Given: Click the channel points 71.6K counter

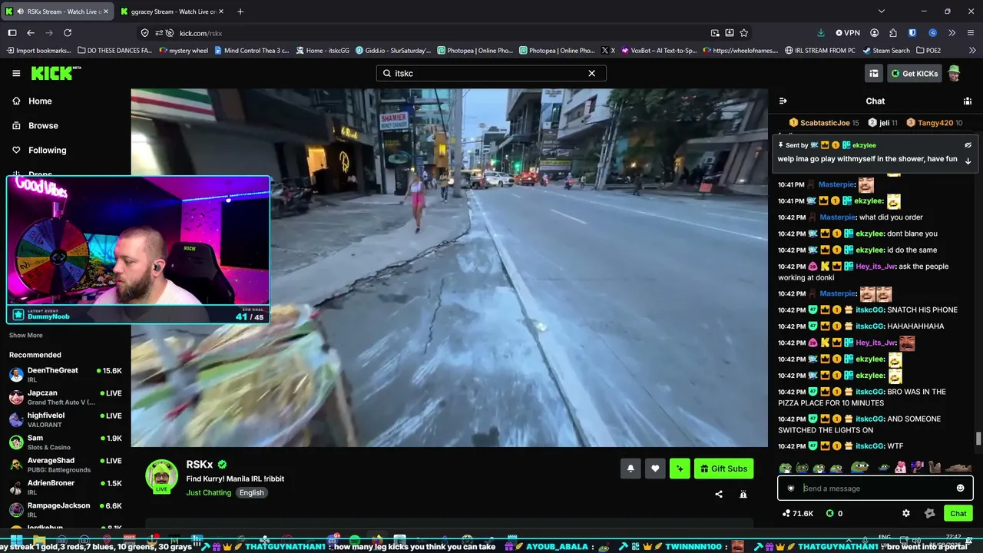Looking at the screenshot, I should point(798,513).
